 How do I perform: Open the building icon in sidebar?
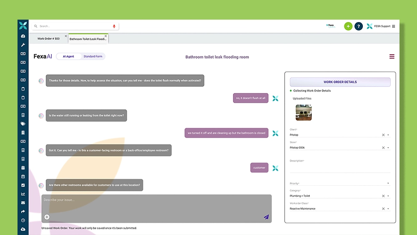pos(23,133)
